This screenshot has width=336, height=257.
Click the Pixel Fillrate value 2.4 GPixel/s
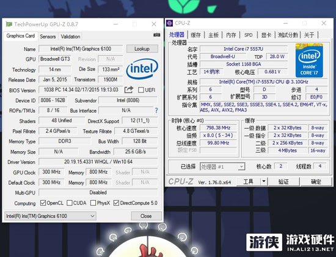point(58,131)
